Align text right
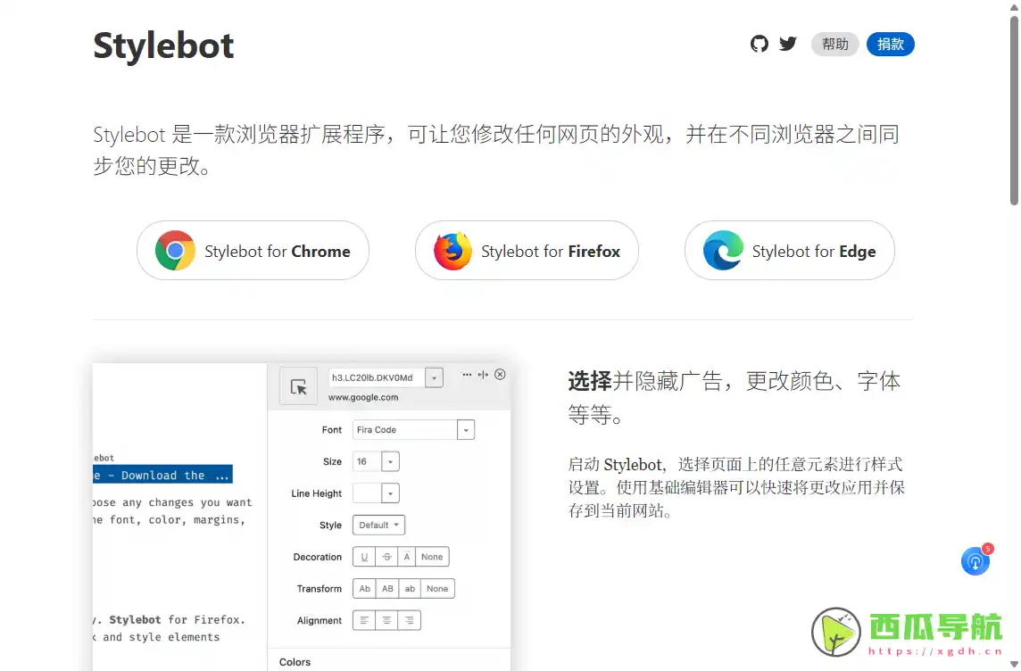The image size is (1021, 671). (409, 620)
